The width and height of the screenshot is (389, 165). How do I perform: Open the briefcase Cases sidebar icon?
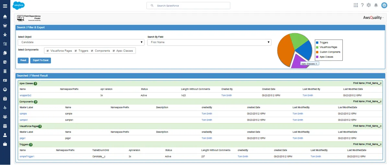[x=5, y=144]
